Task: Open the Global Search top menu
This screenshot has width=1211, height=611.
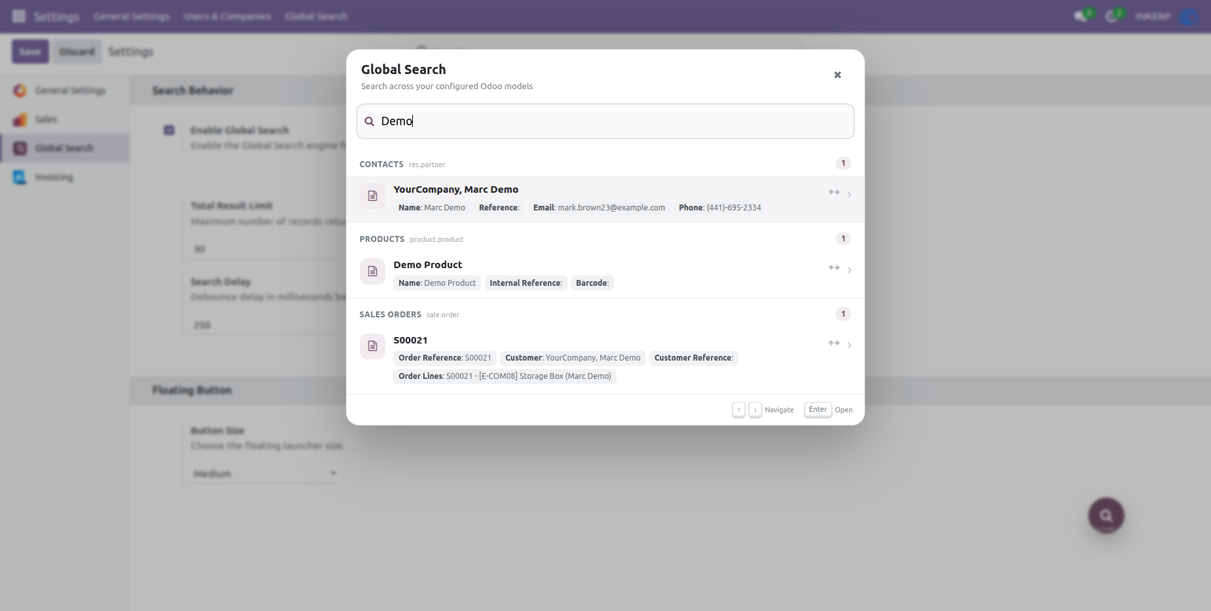Action: pos(317,16)
